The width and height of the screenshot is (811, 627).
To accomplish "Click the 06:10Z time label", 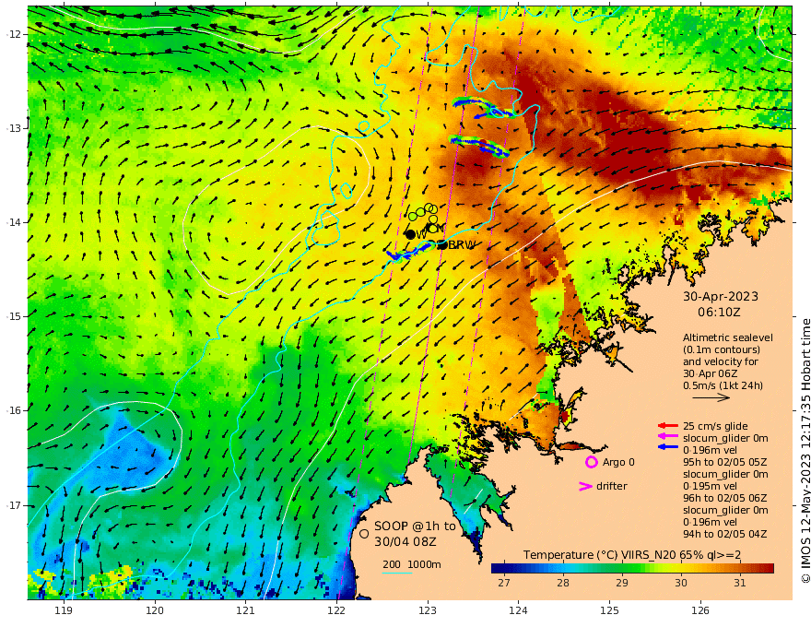I will click(x=719, y=313).
